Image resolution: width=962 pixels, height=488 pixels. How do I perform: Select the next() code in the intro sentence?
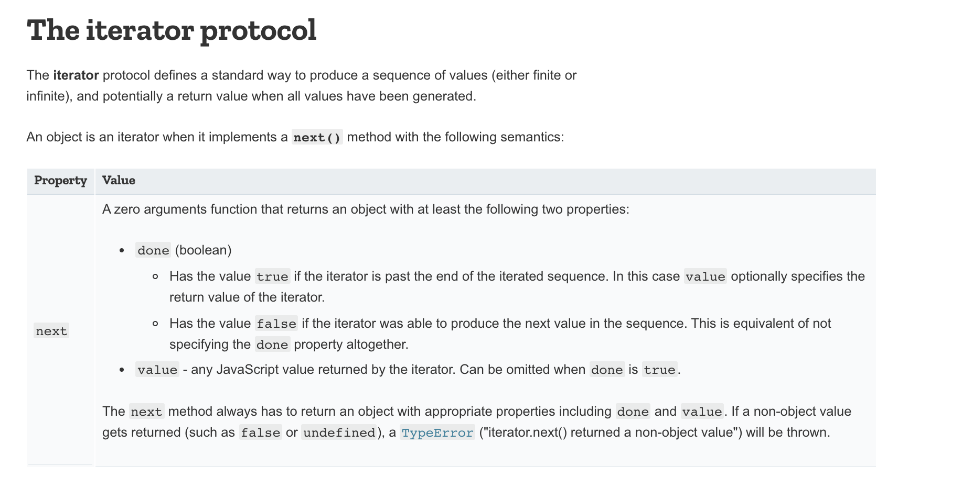(x=317, y=137)
